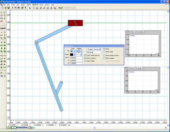Screen dimensions: 170x132
Task: Select the Text tool letter A
Action: click(x=37, y=8)
